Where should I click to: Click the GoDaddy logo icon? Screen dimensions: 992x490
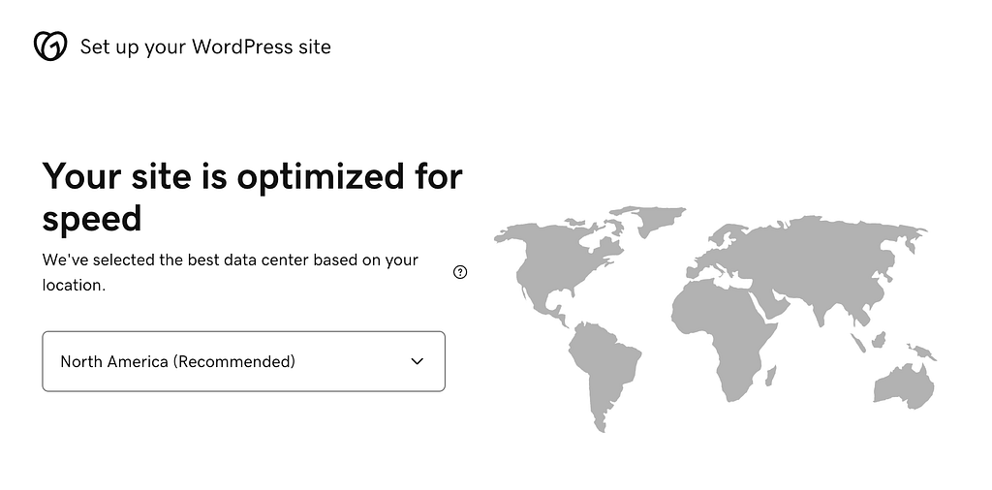click(50, 46)
